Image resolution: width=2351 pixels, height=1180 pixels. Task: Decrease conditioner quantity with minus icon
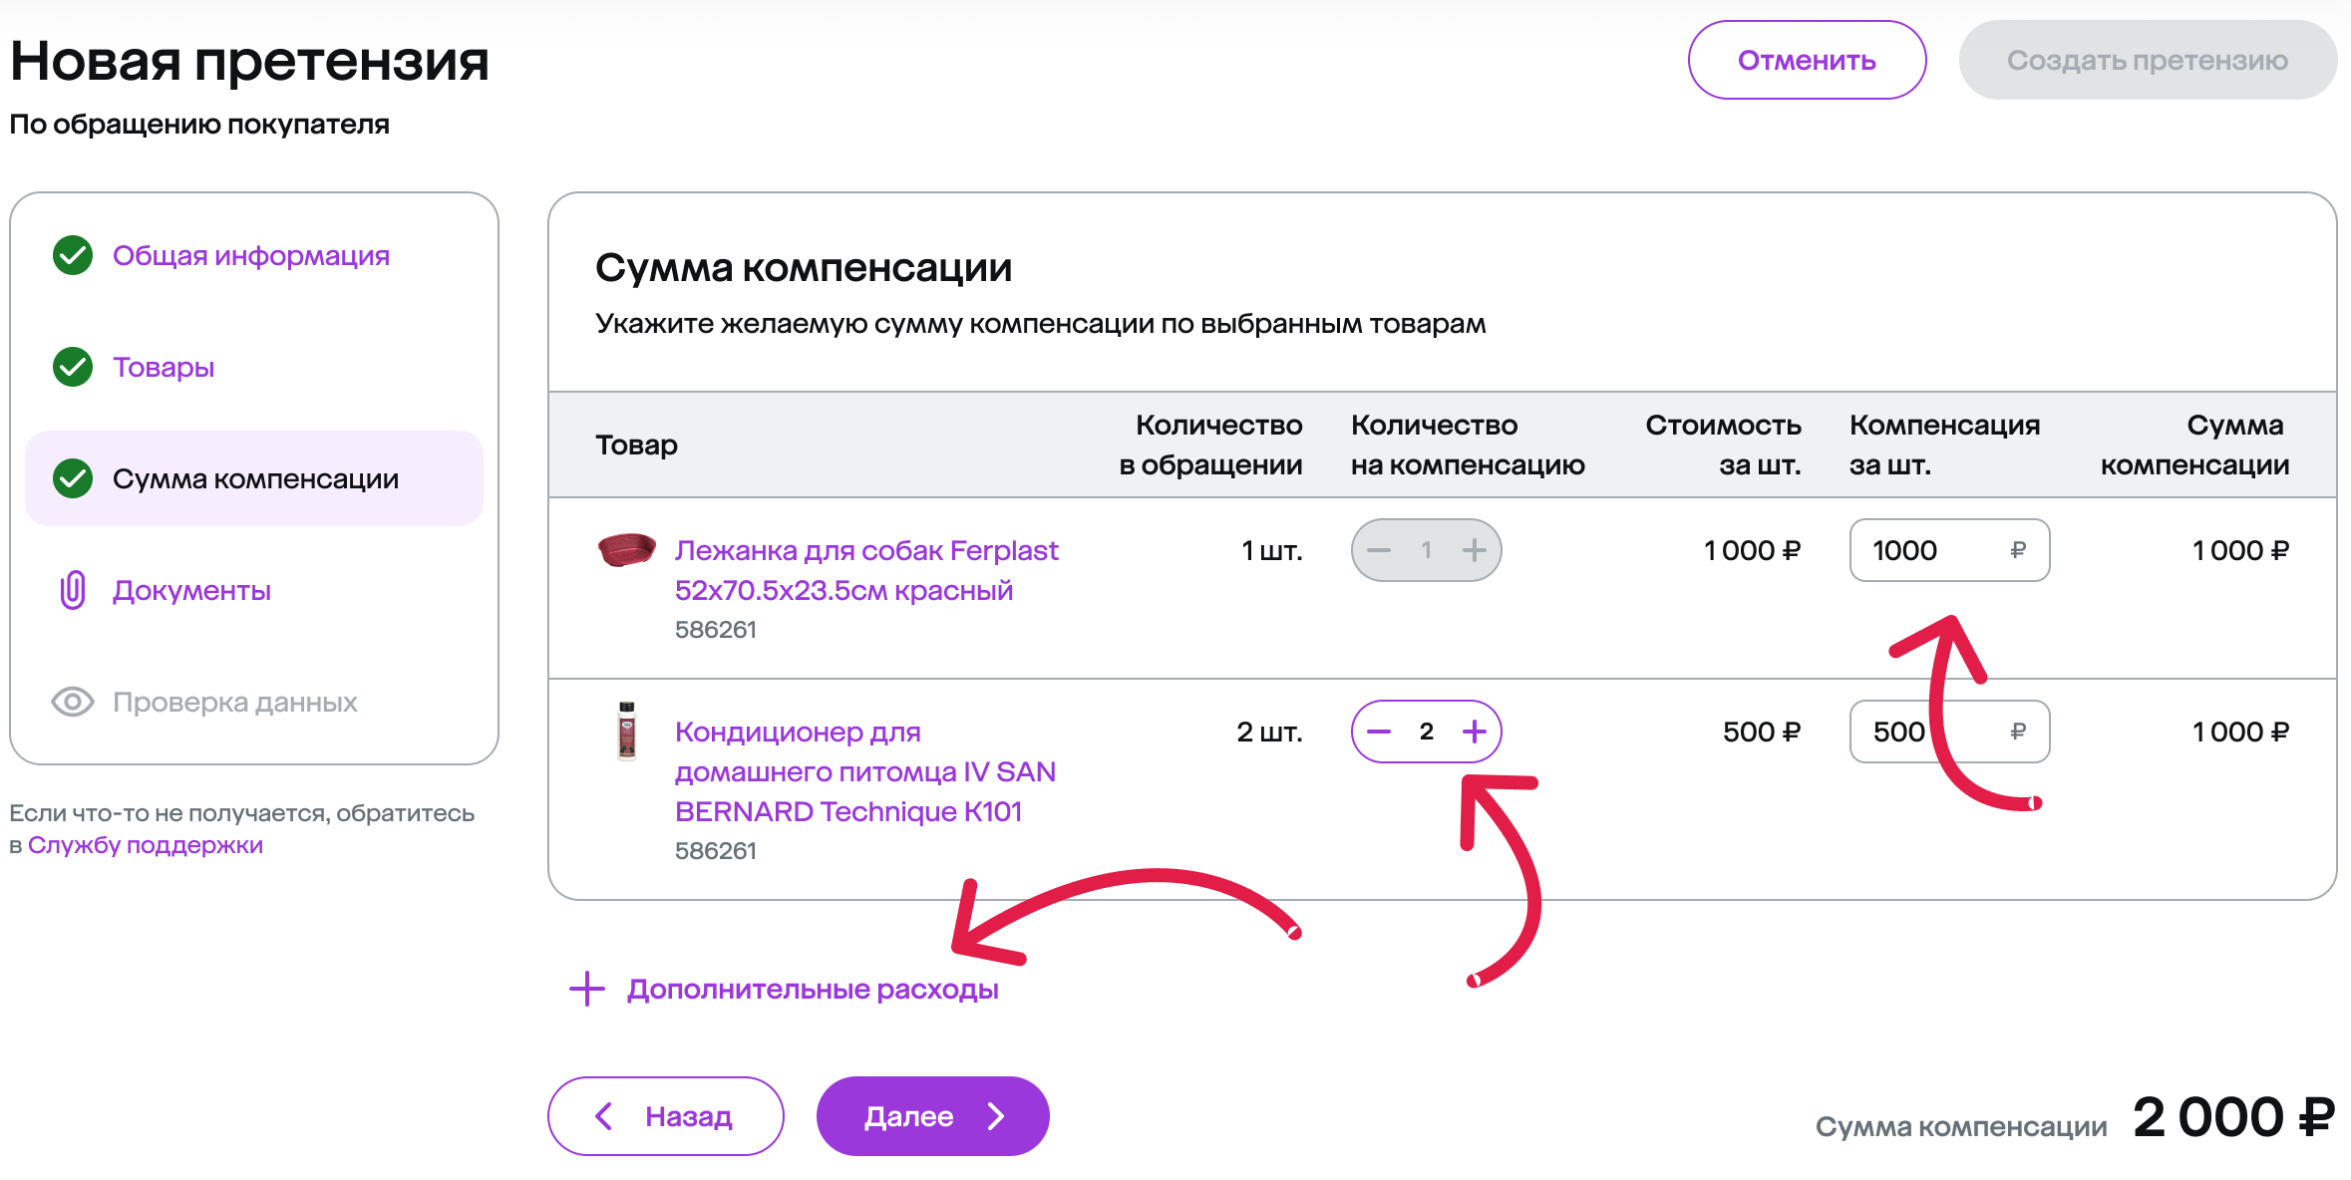point(1379,732)
